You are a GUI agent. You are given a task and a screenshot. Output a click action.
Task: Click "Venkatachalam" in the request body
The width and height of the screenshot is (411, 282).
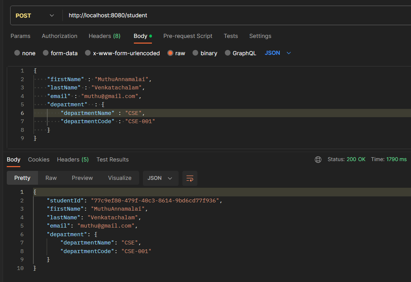pos(116,87)
